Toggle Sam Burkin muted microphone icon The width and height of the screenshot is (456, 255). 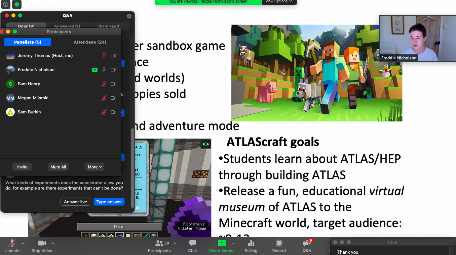[x=104, y=112]
